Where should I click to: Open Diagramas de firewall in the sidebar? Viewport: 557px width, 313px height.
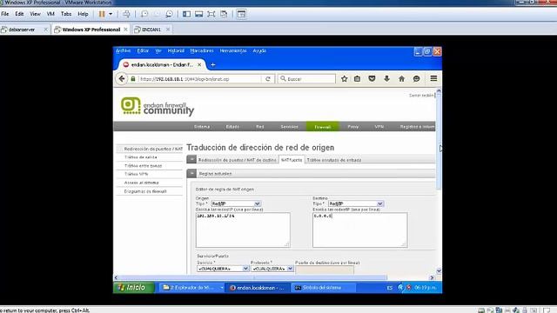[145, 191]
